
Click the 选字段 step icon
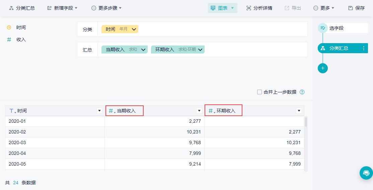(323, 28)
